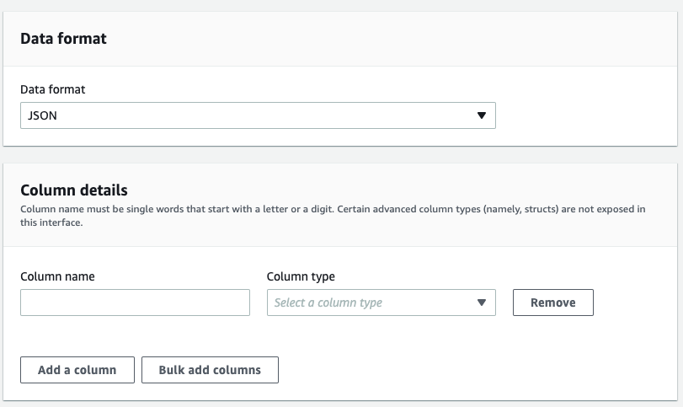Select the Data format section heading
This screenshot has width=683, height=407.
[x=63, y=39]
